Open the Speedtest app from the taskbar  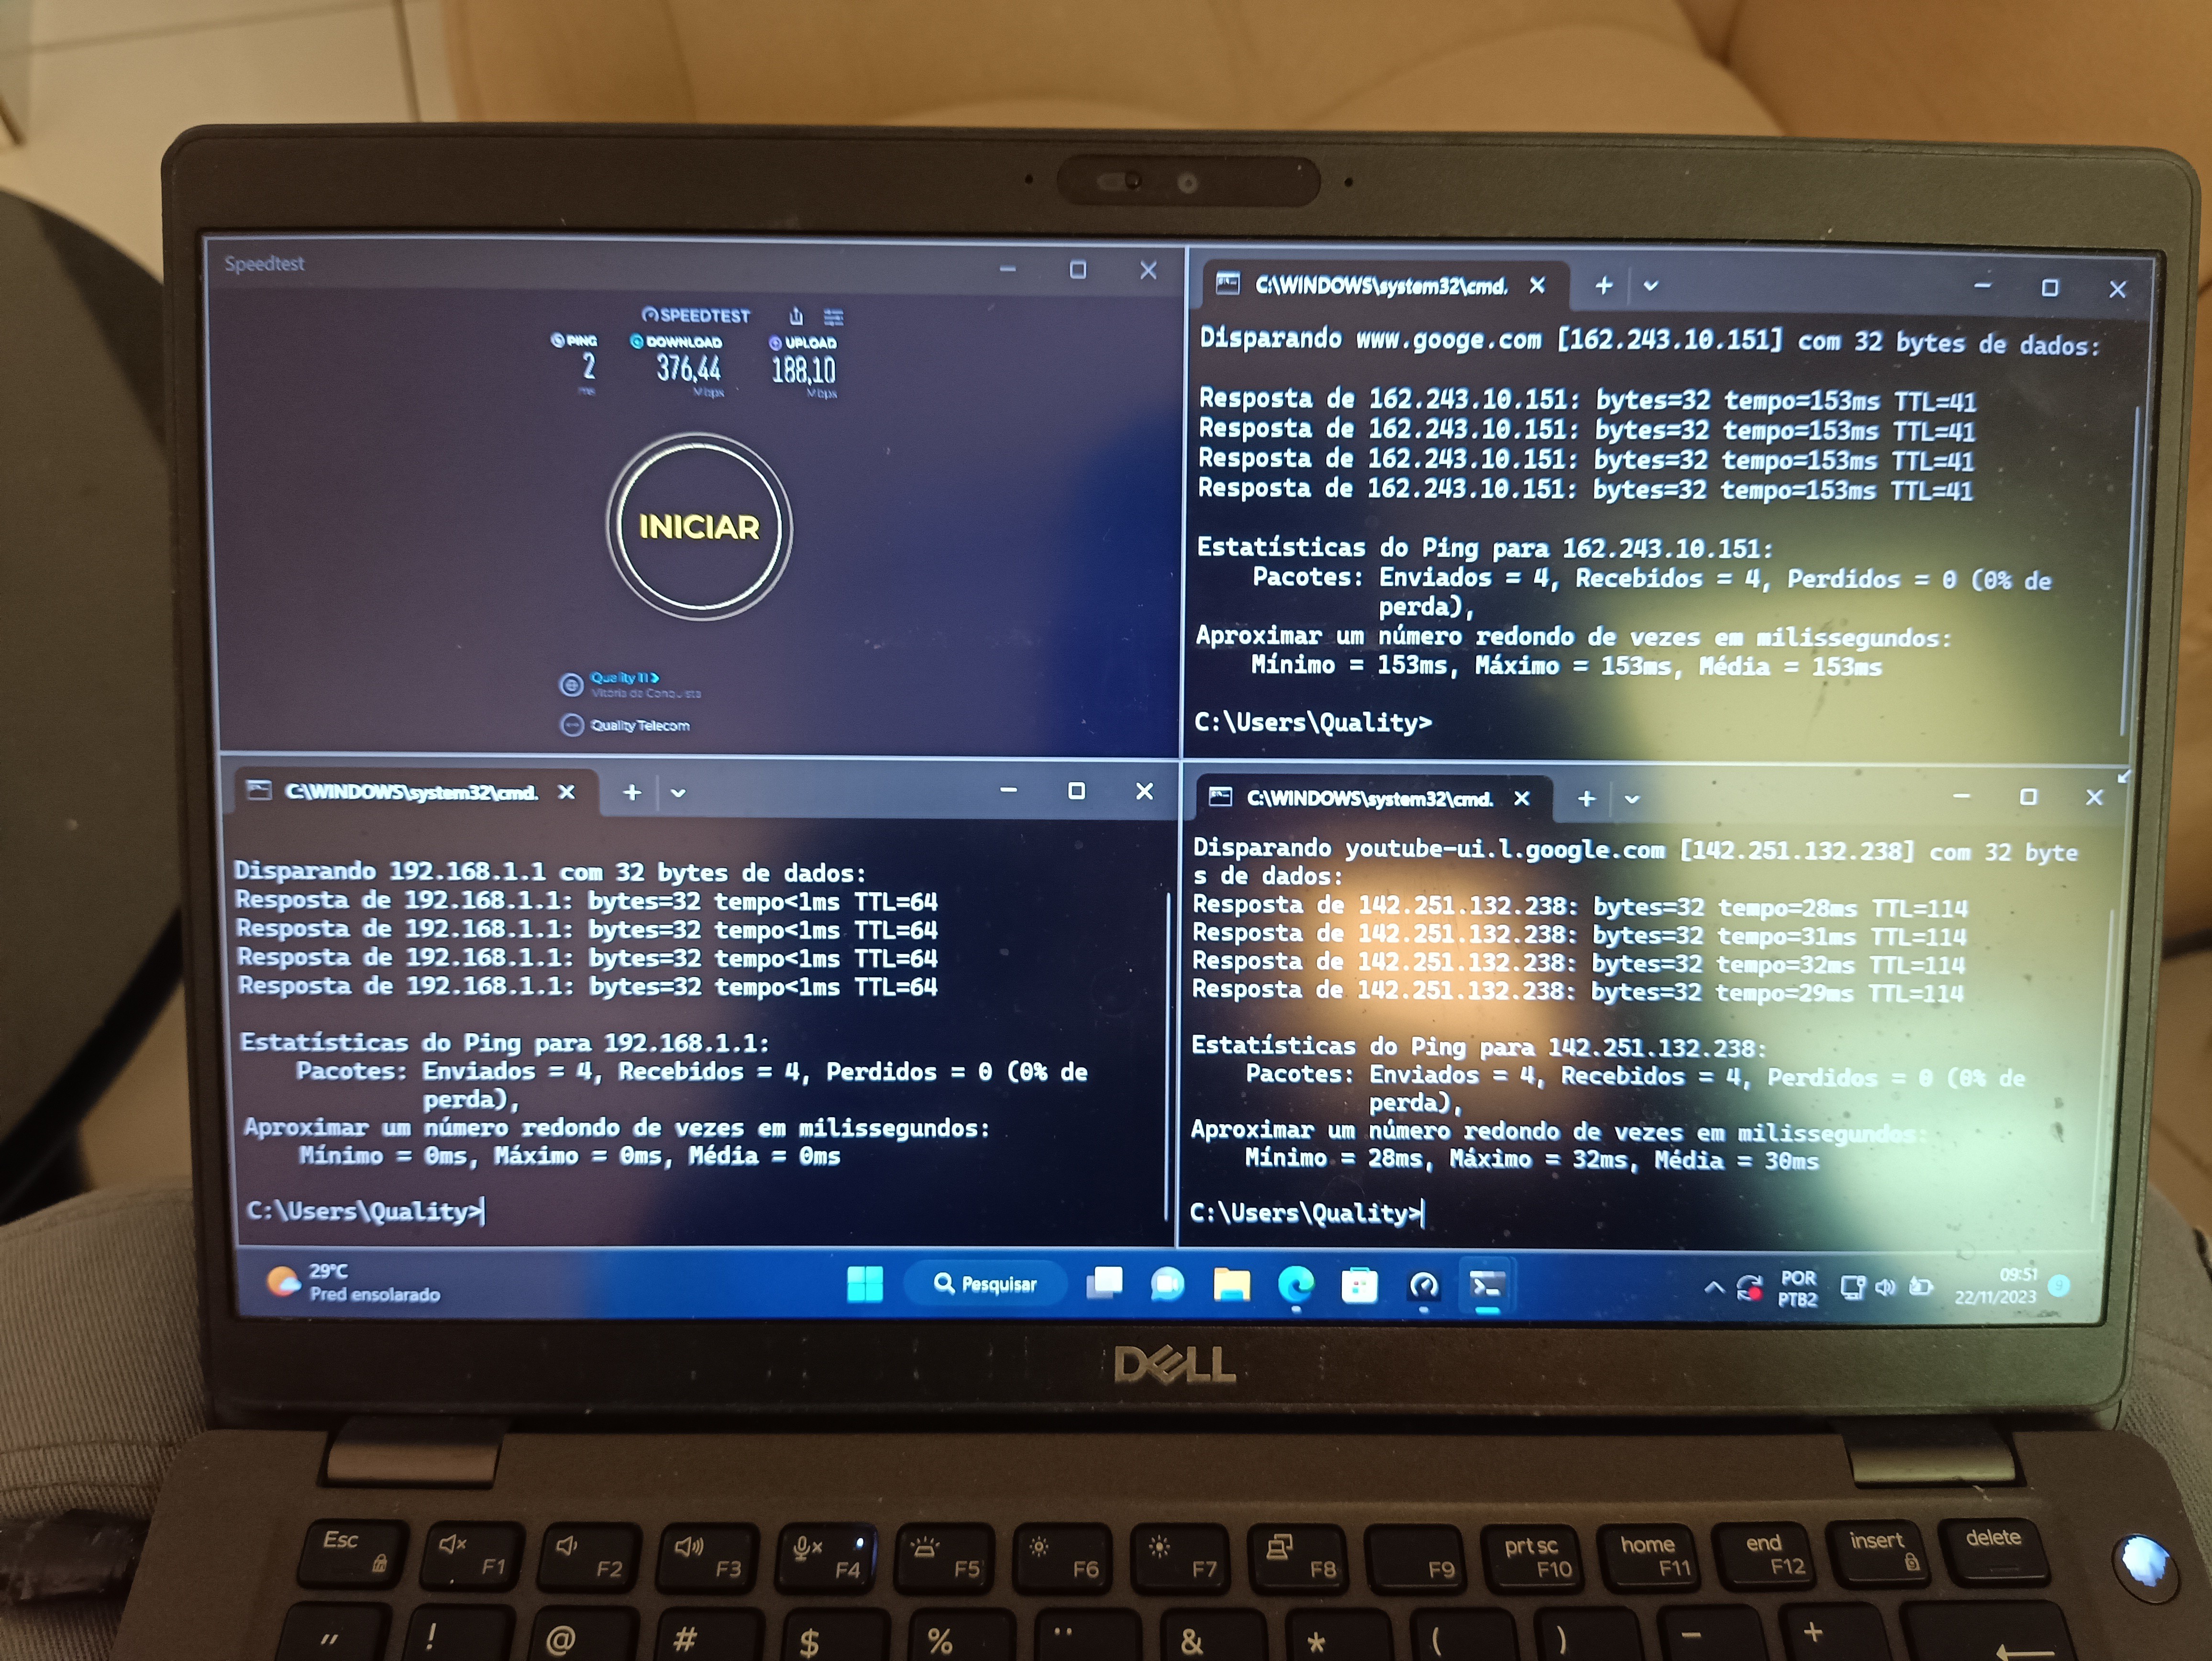(x=1423, y=1286)
